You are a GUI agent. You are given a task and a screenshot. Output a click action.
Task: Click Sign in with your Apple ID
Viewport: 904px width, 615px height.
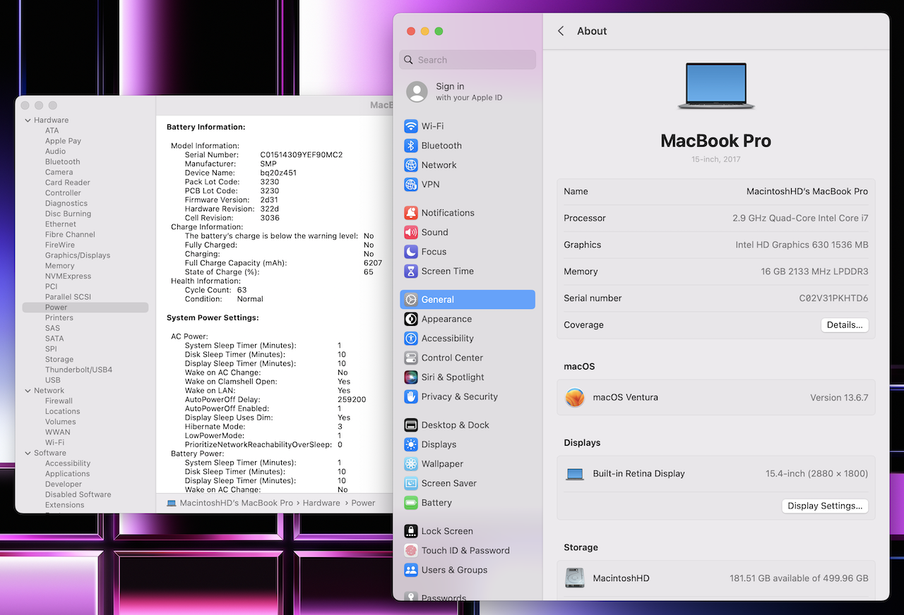pyautogui.click(x=469, y=92)
